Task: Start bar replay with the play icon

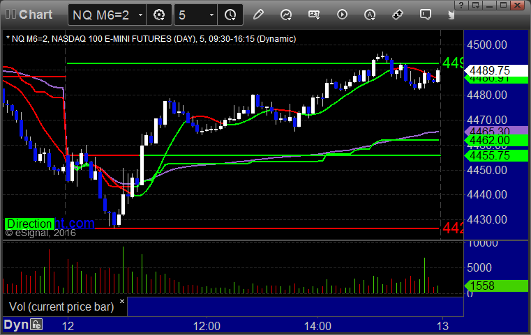Action: 342,15
